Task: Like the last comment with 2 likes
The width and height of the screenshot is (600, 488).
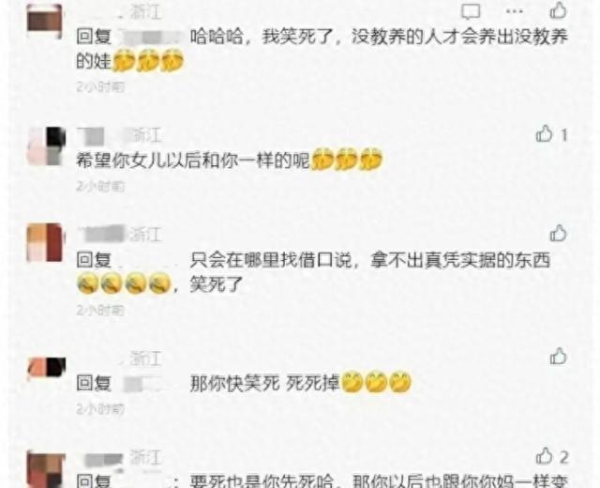Action: click(544, 456)
